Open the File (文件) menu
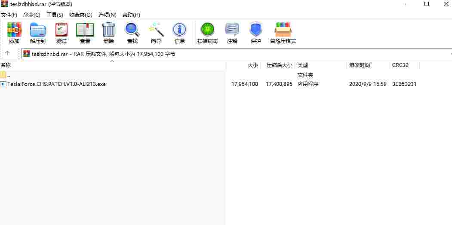The height and width of the screenshot is (225, 452). (x=9, y=15)
